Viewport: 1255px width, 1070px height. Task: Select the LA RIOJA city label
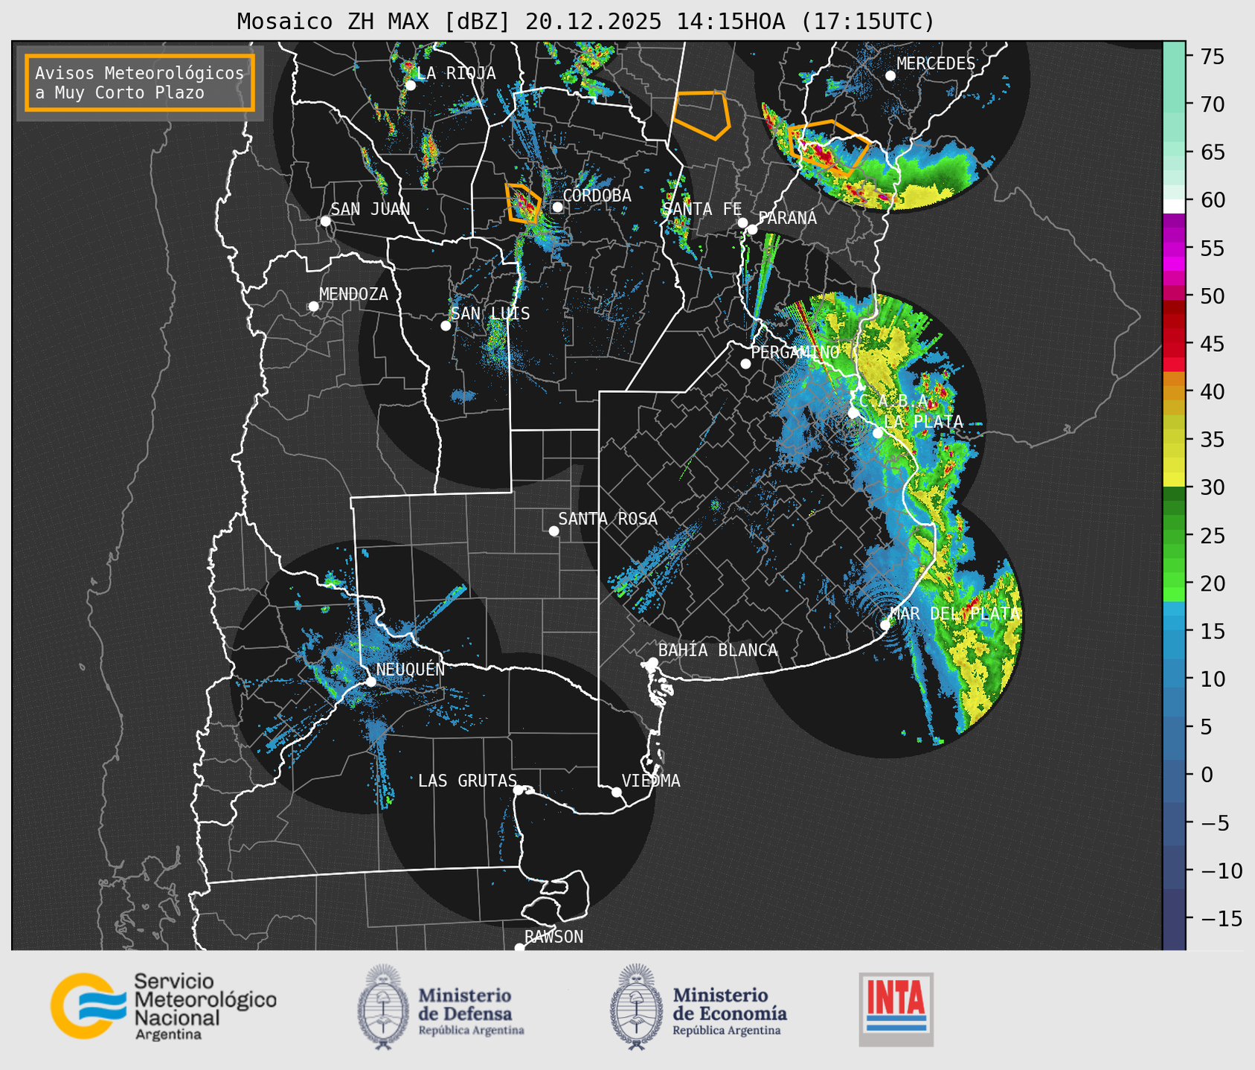(x=456, y=73)
